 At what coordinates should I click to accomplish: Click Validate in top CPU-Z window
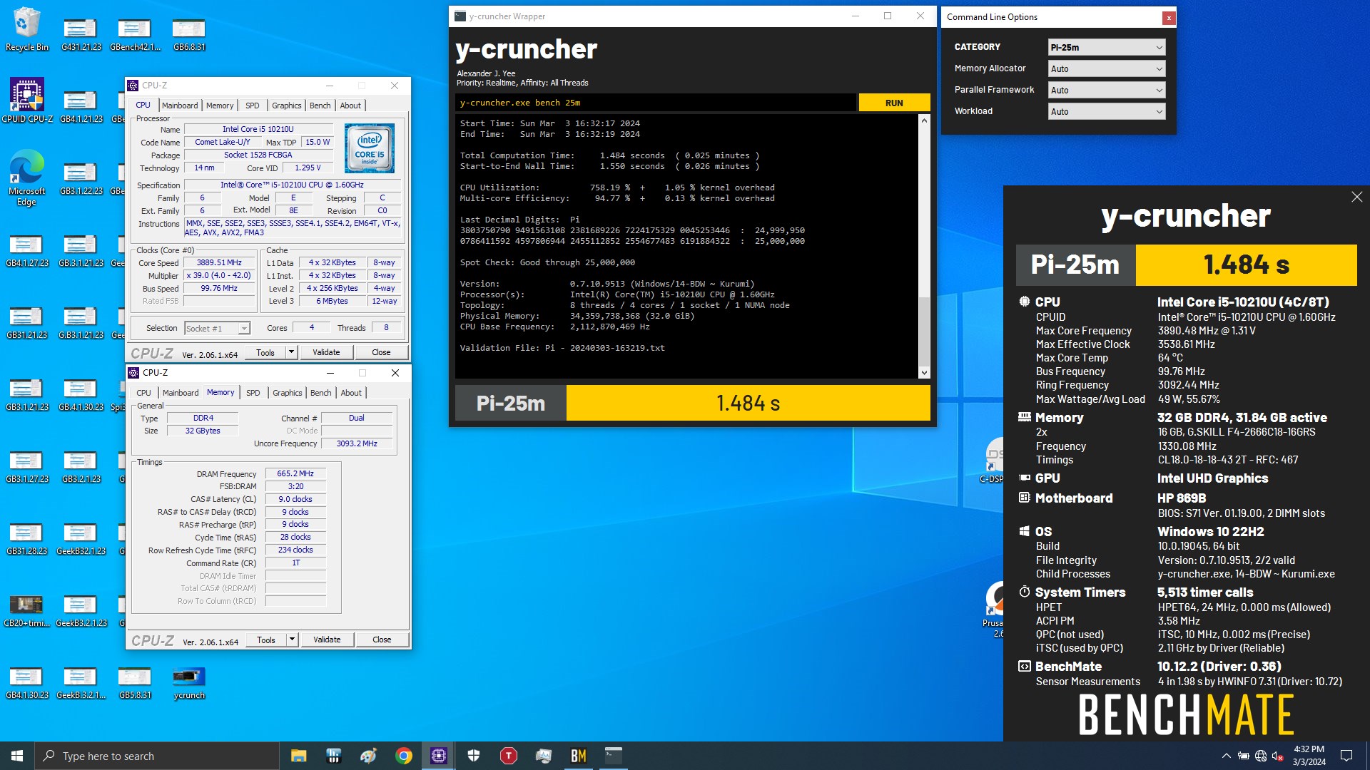coord(326,352)
